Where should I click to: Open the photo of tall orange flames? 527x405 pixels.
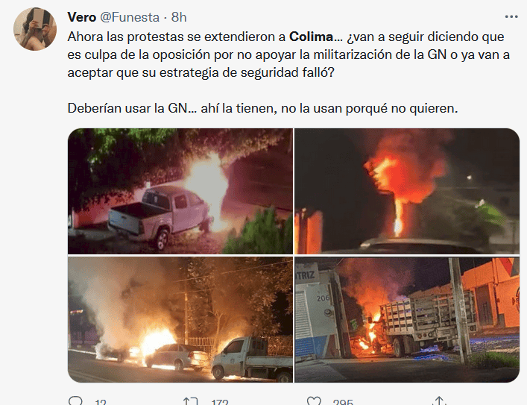click(407, 191)
